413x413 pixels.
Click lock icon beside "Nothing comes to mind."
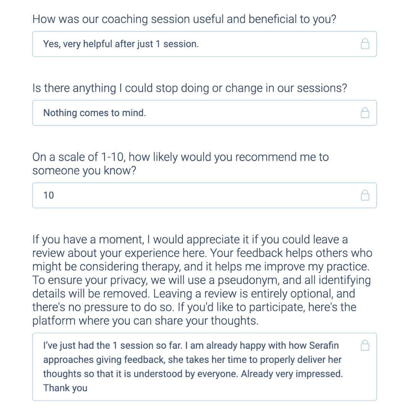(365, 113)
